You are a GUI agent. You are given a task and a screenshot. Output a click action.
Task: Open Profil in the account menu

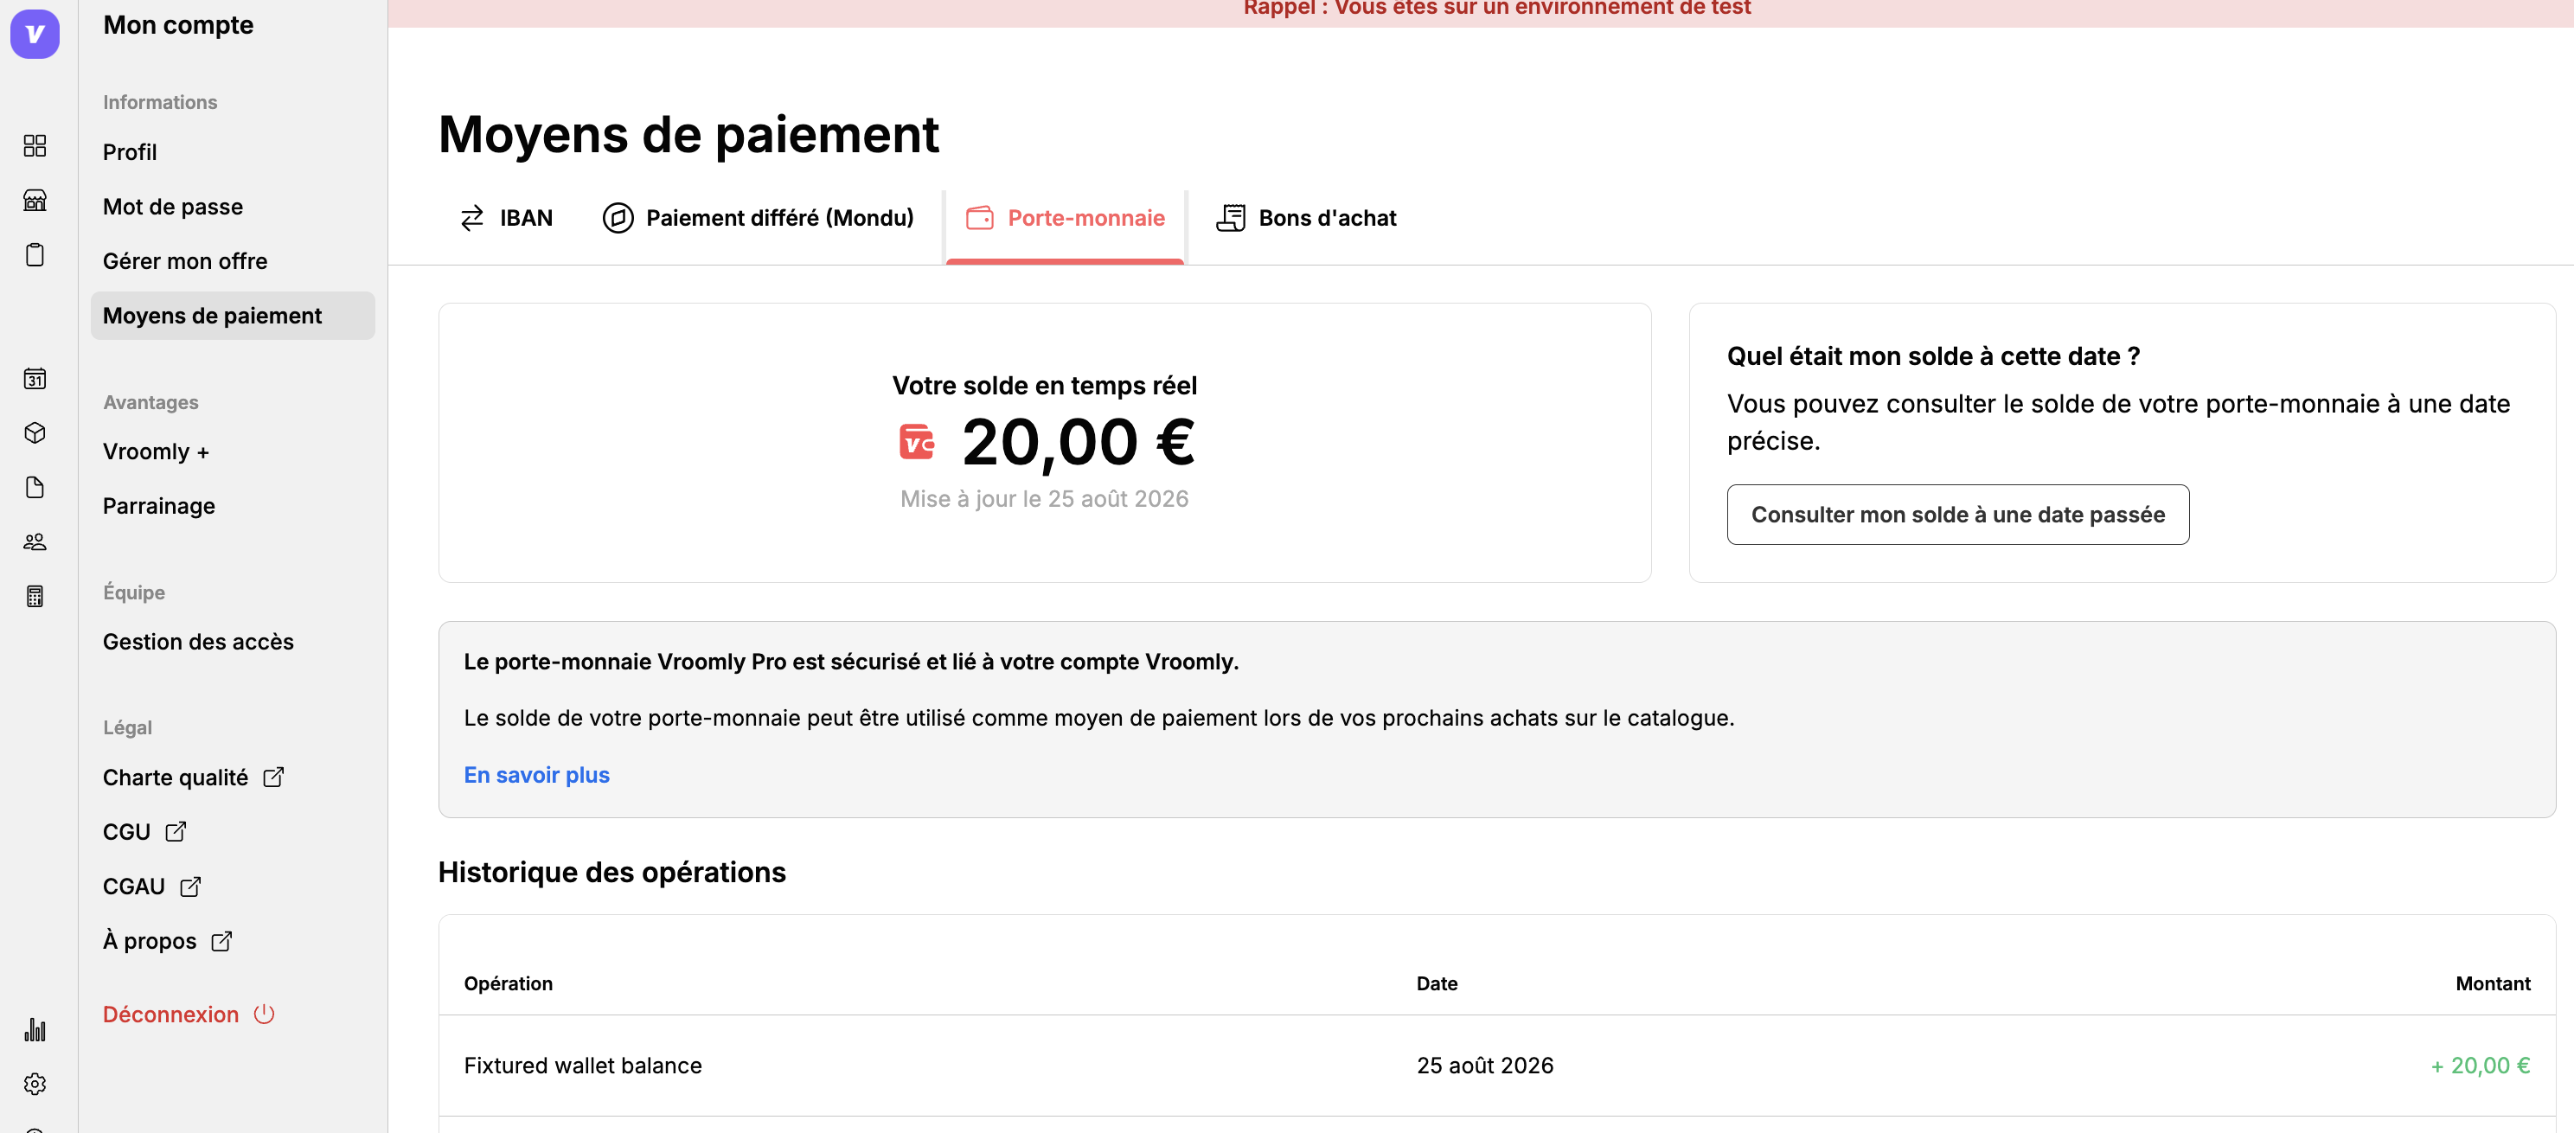click(130, 152)
